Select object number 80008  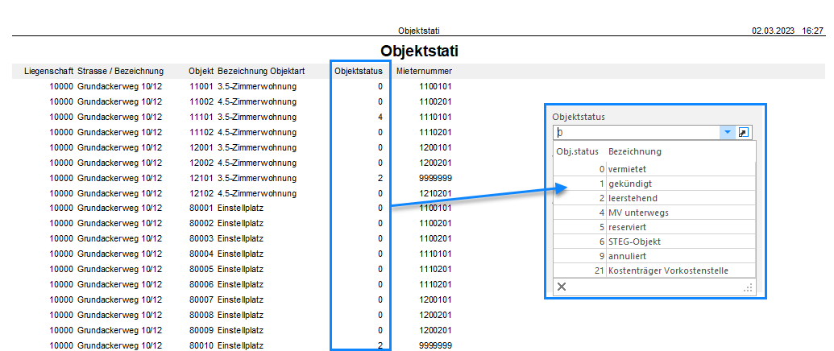pos(201,316)
